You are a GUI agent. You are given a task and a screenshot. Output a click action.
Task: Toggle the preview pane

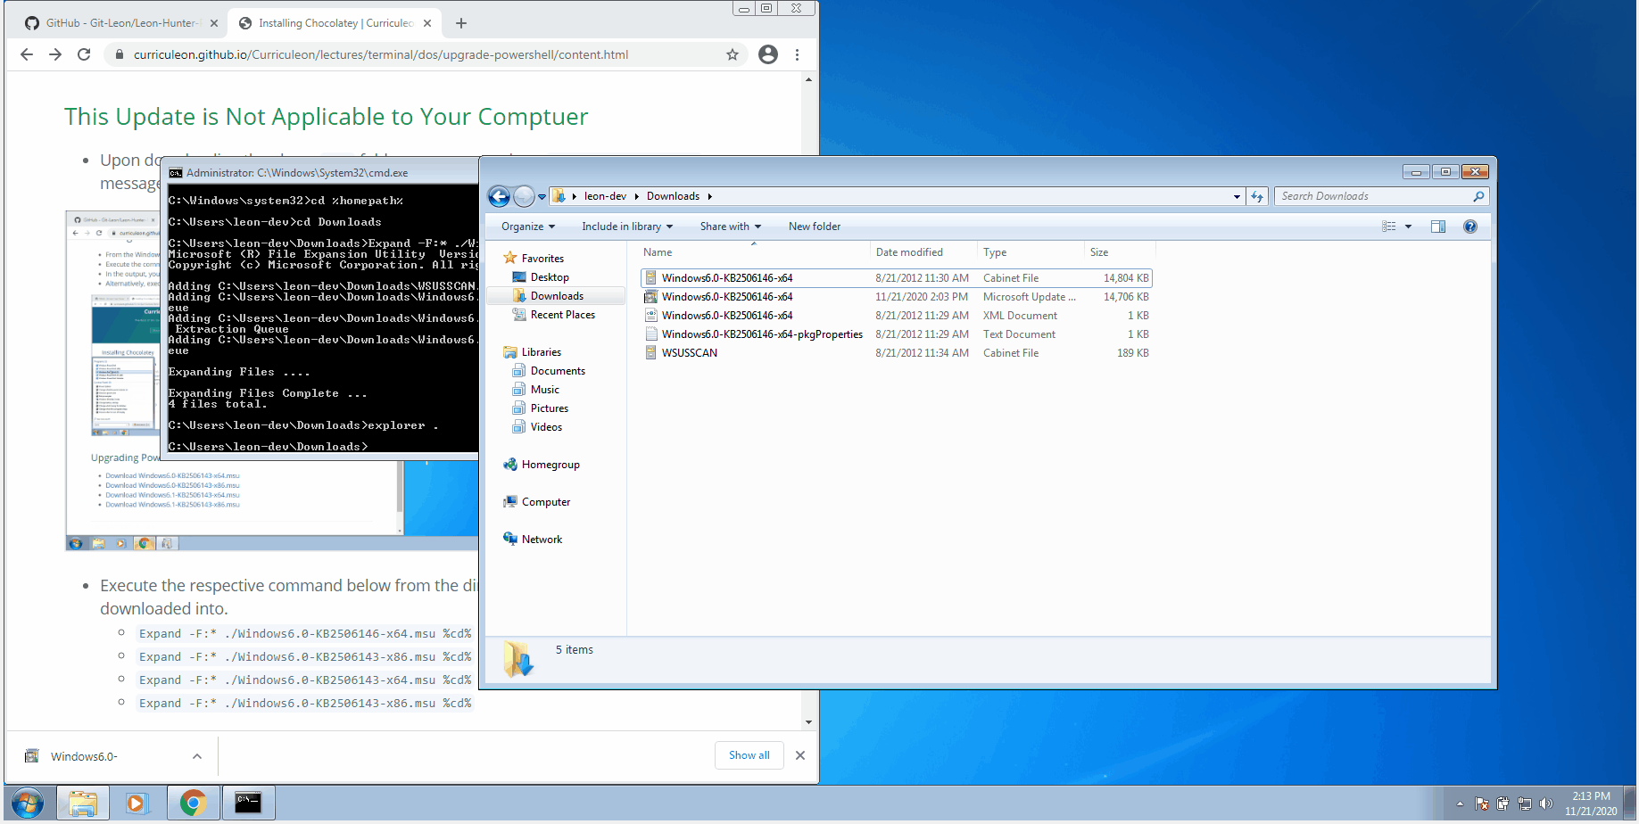tap(1438, 227)
